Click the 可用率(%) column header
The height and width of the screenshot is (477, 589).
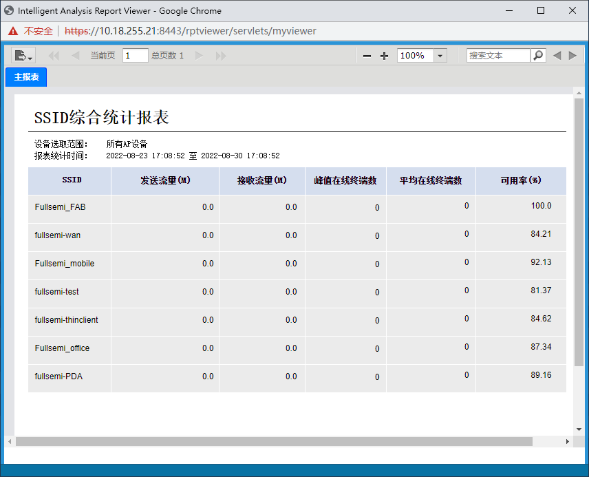pyautogui.click(x=521, y=181)
